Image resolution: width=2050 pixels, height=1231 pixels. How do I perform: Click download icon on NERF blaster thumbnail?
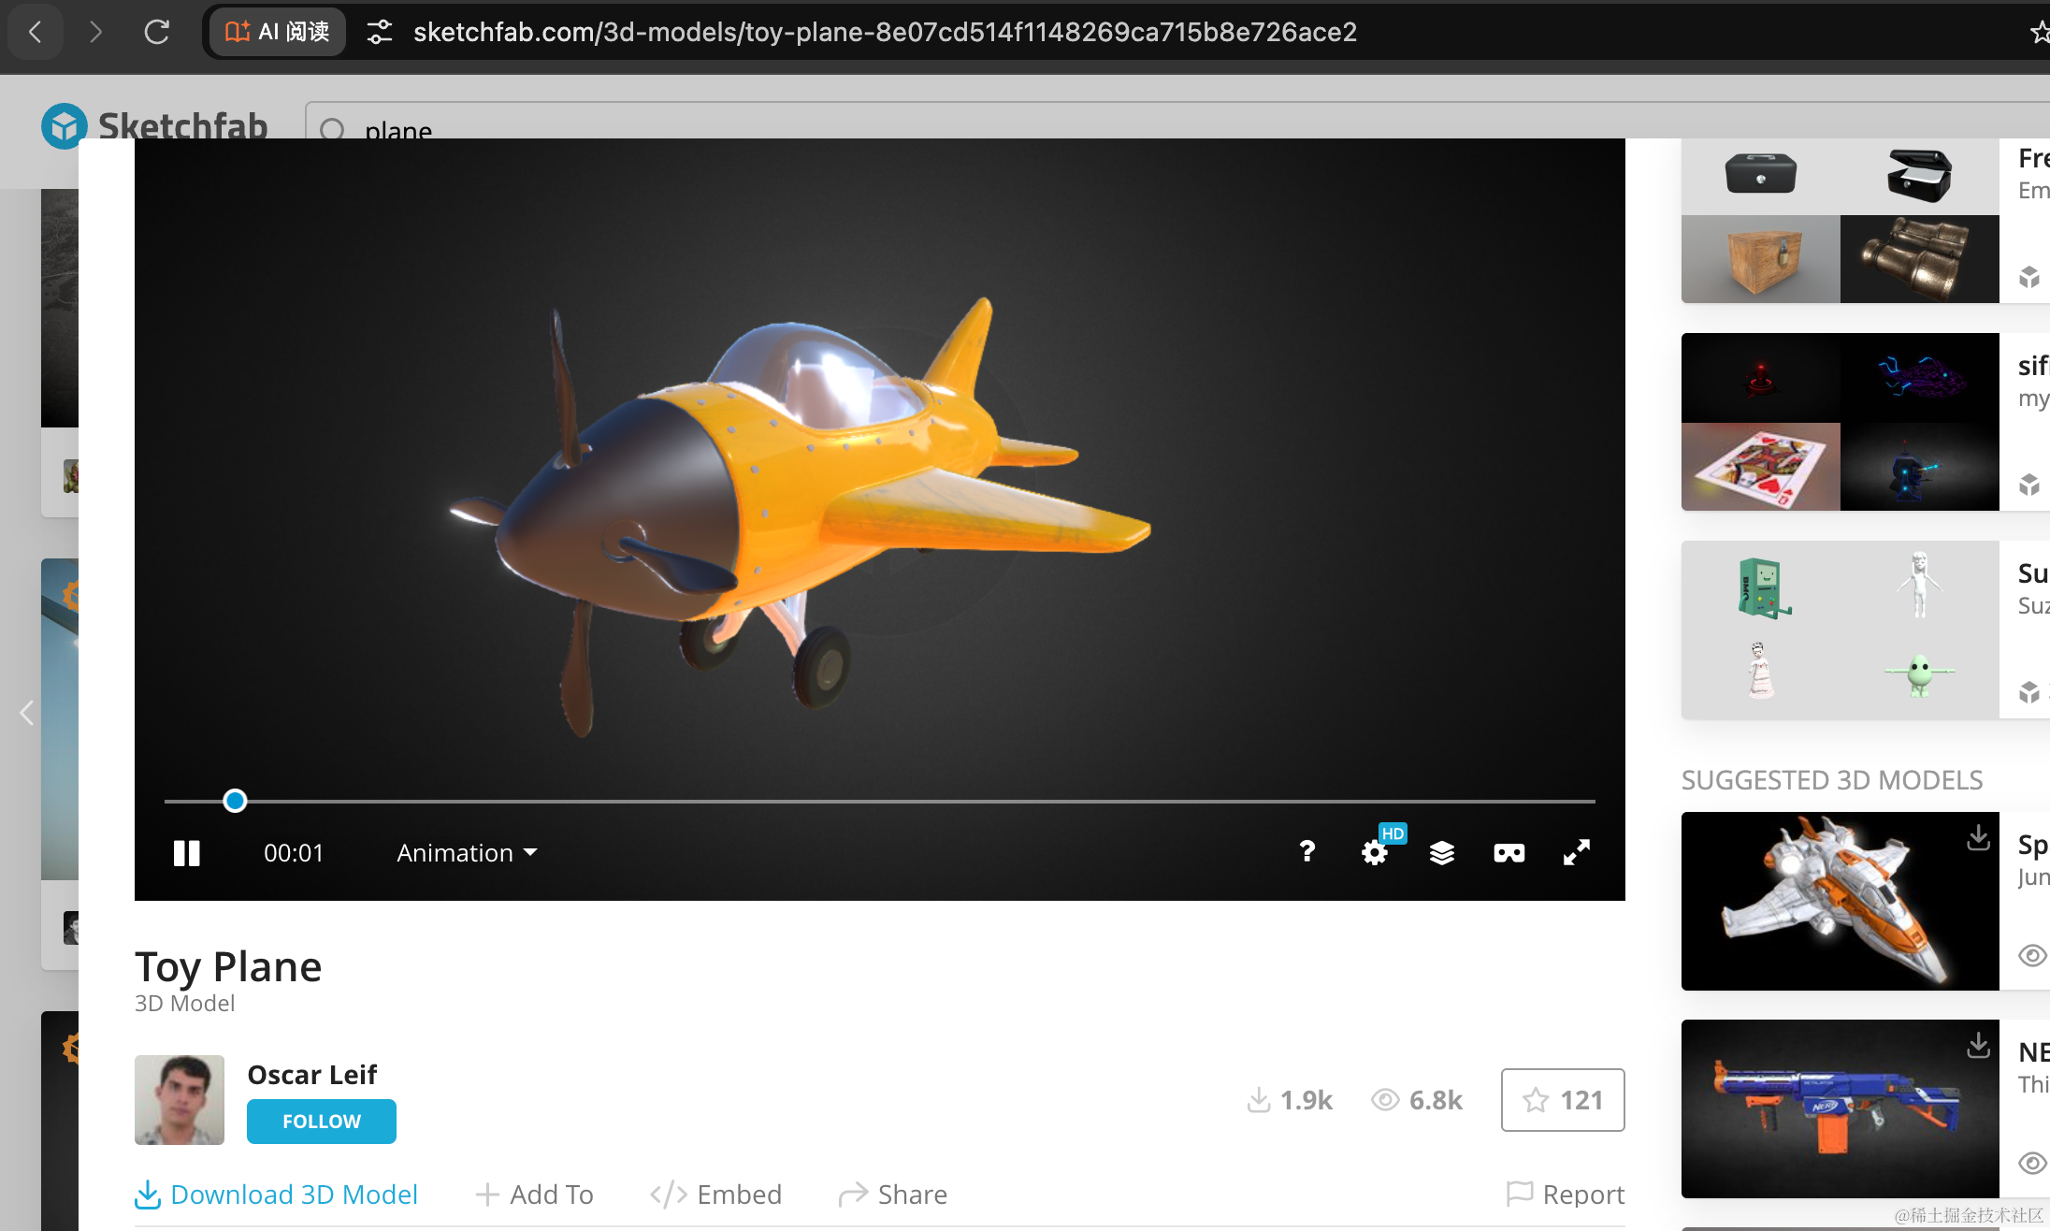tap(1978, 1045)
